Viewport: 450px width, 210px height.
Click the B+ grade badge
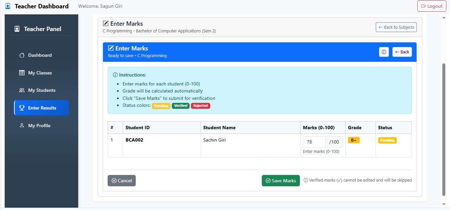(x=354, y=140)
